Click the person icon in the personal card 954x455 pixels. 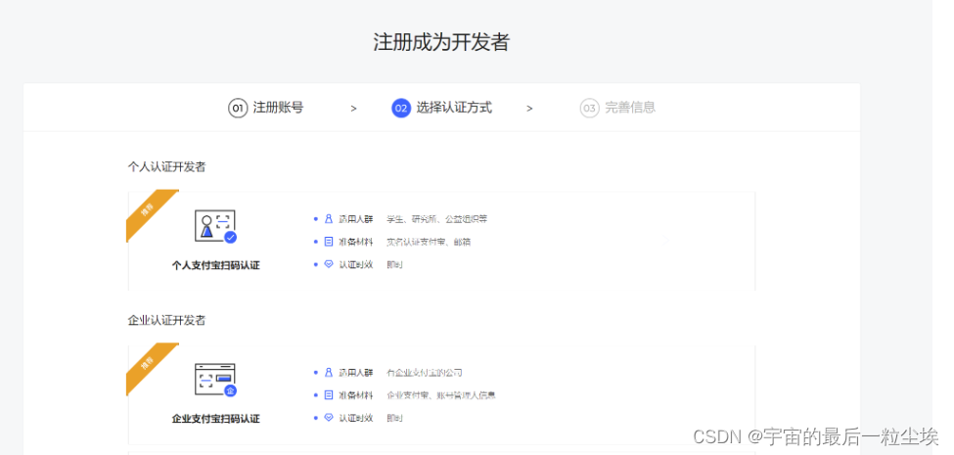pos(329,218)
